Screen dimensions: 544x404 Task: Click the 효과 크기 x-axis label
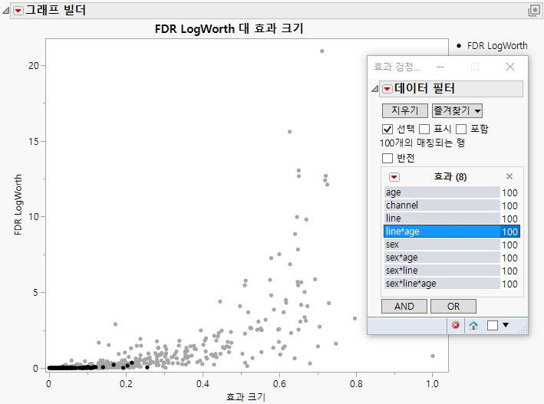[x=246, y=397]
